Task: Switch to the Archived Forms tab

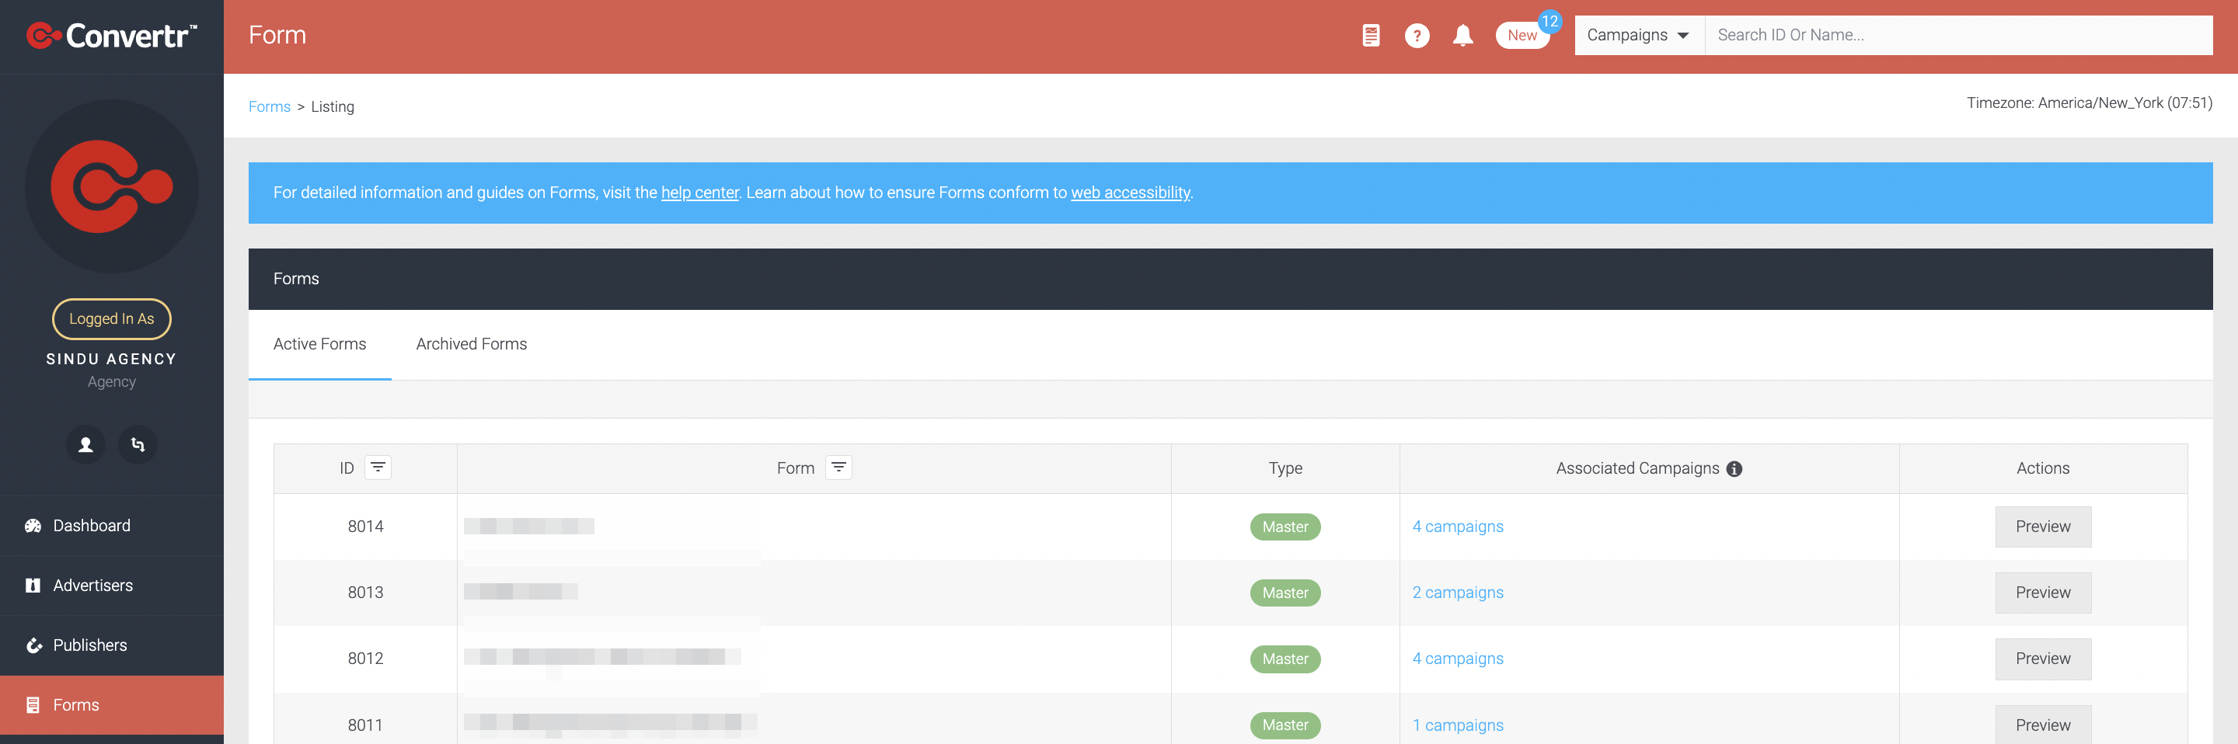Action: (472, 345)
